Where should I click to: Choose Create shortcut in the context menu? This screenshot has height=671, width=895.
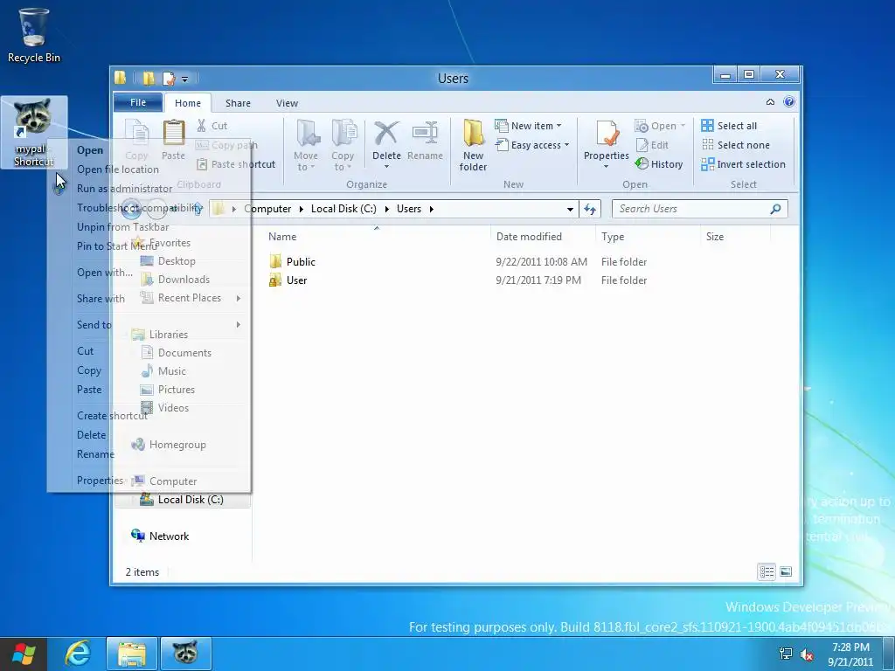pyautogui.click(x=112, y=416)
